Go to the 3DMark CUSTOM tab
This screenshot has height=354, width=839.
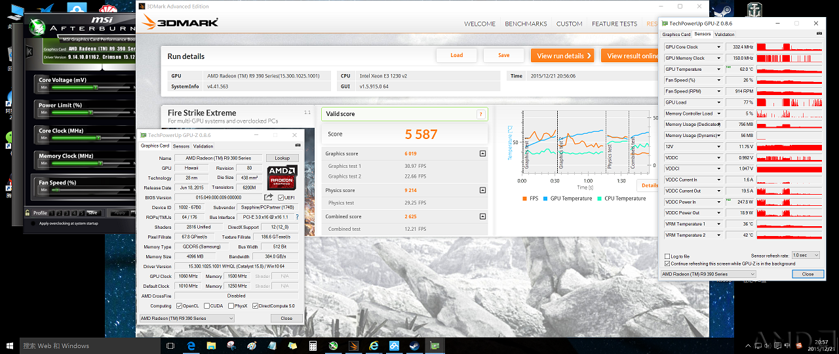569,24
